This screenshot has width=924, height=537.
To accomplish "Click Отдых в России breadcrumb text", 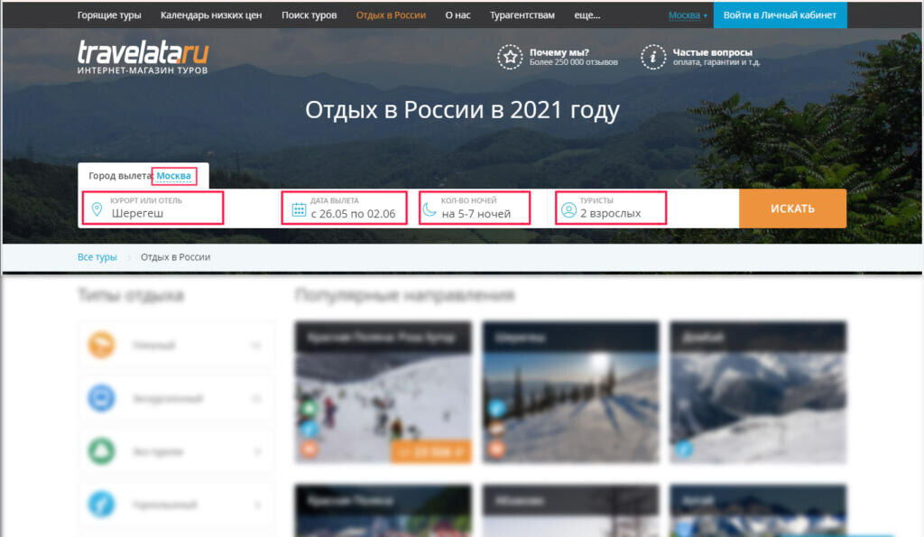I will click(x=176, y=257).
